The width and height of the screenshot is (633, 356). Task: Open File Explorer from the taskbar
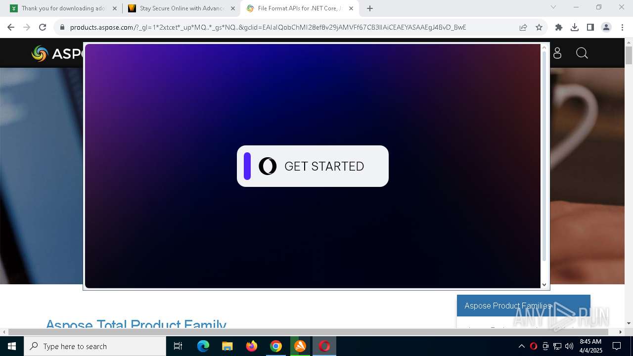pyautogui.click(x=227, y=346)
